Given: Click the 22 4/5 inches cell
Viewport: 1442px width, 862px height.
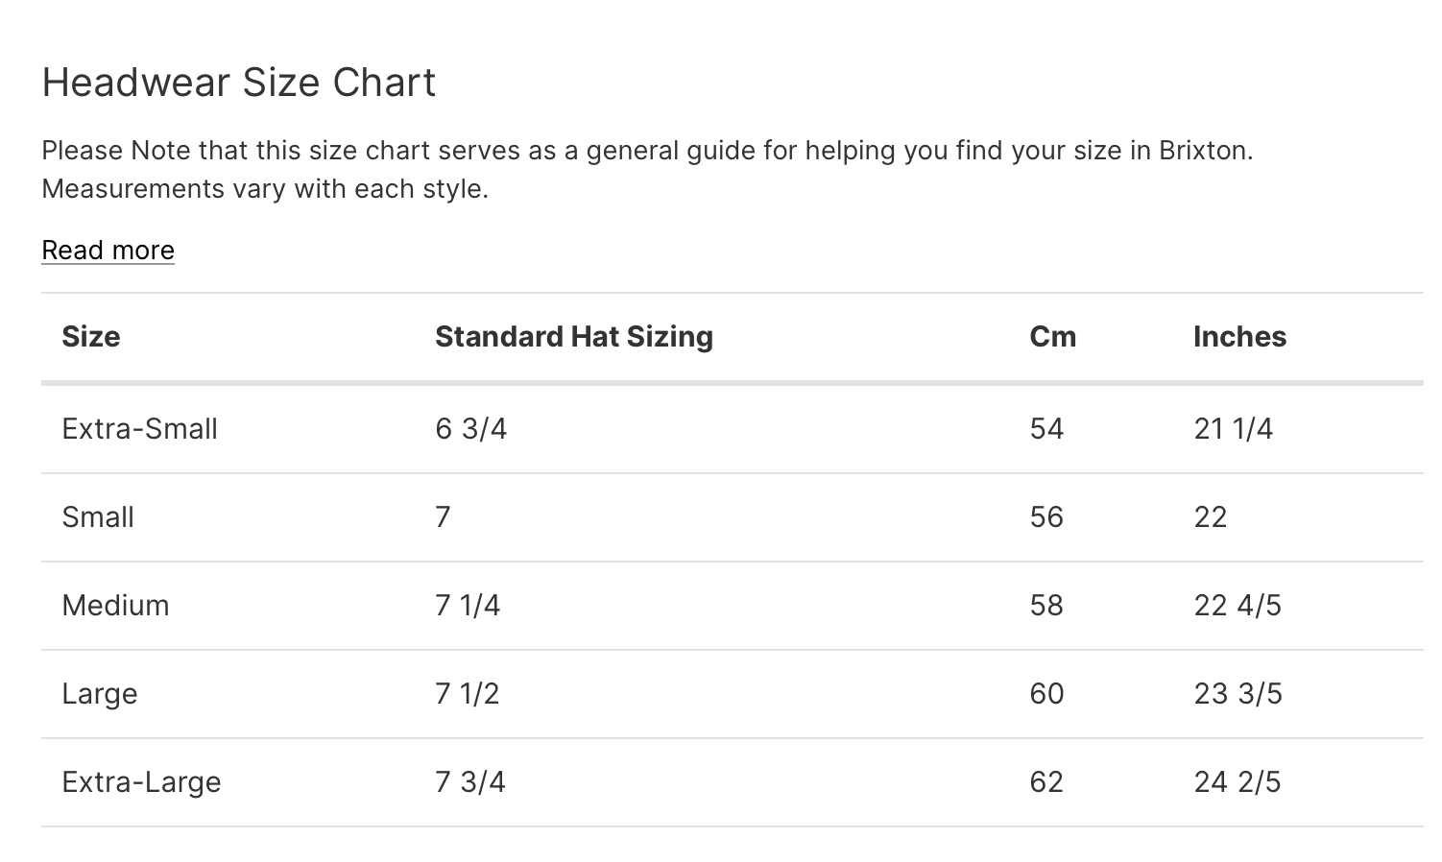Looking at the screenshot, I should (x=1238, y=606).
